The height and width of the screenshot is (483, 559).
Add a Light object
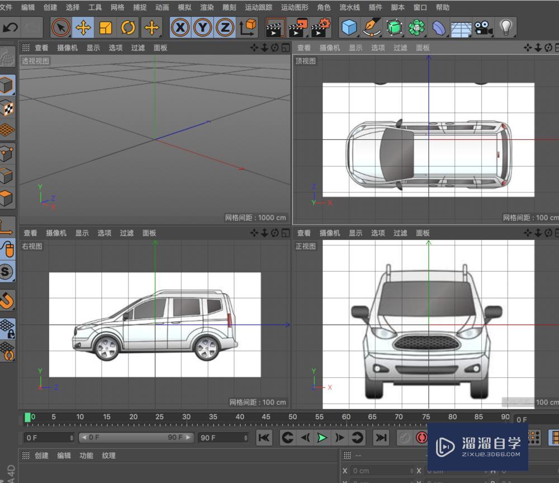pyautogui.click(x=506, y=27)
